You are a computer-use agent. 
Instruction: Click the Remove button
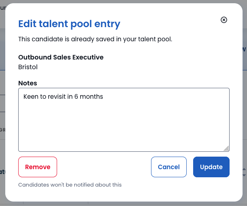(x=38, y=167)
